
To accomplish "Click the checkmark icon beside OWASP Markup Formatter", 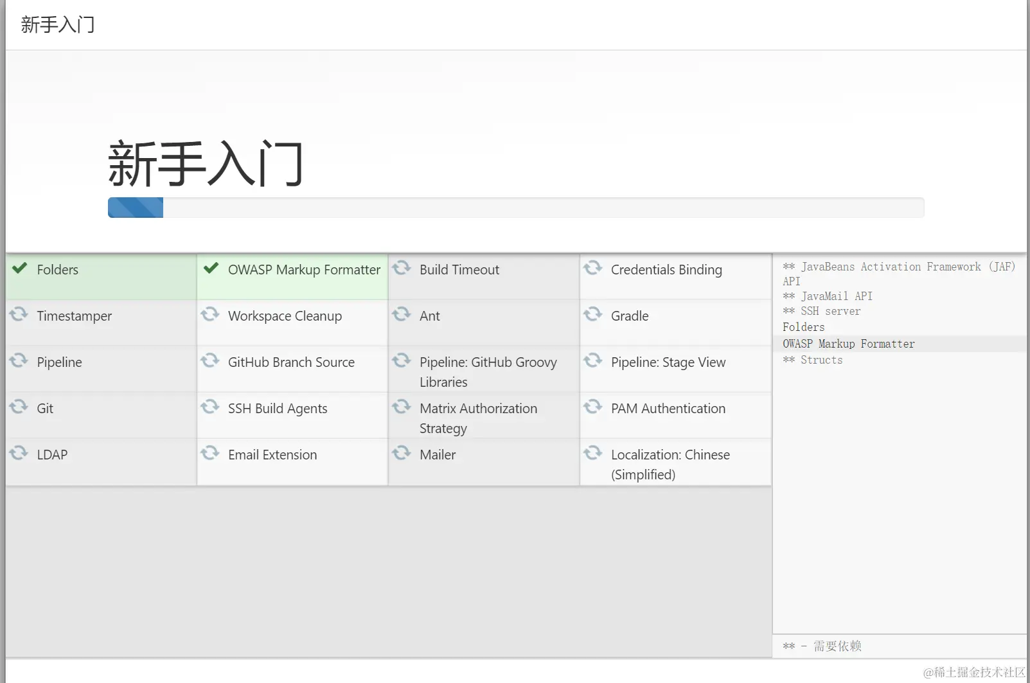I will tap(211, 268).
